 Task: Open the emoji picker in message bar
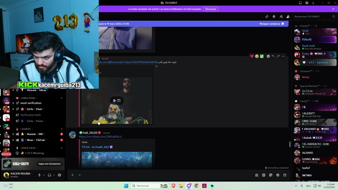pyautogui.click(x=278, y=175)
